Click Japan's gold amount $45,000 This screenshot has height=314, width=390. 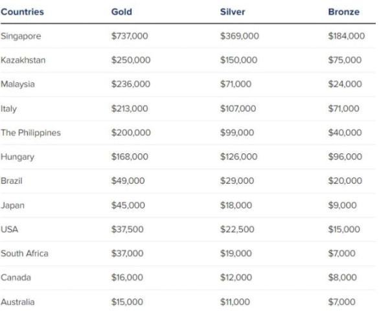pyautogui.click(x=128, y=205)
